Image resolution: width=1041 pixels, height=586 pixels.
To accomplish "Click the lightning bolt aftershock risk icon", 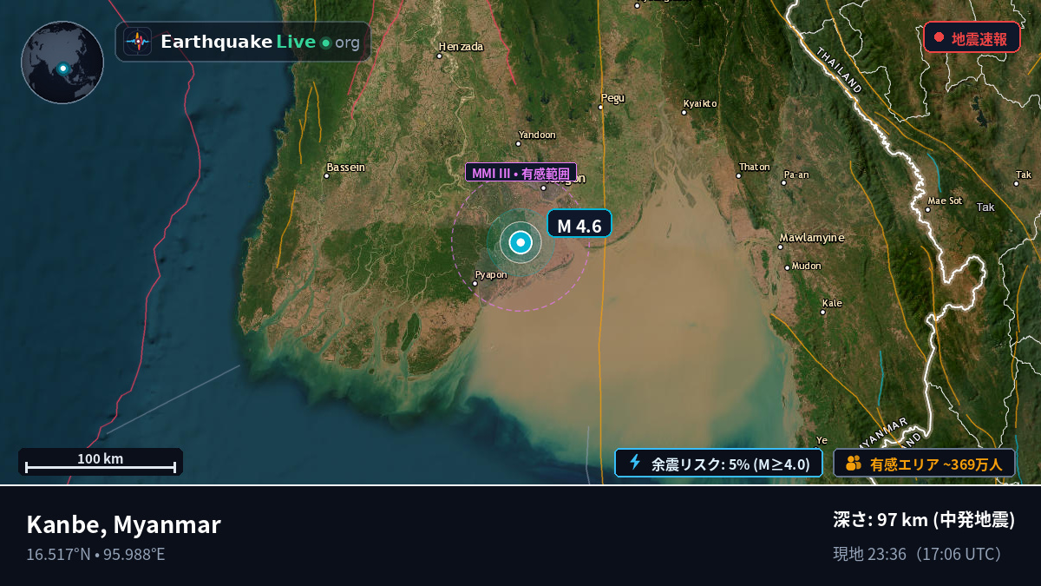I will [x=634, y=463].
